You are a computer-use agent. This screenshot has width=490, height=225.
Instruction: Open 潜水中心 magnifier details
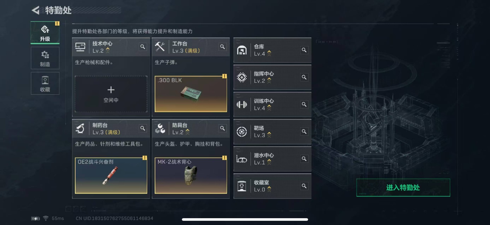pos(304,159)
